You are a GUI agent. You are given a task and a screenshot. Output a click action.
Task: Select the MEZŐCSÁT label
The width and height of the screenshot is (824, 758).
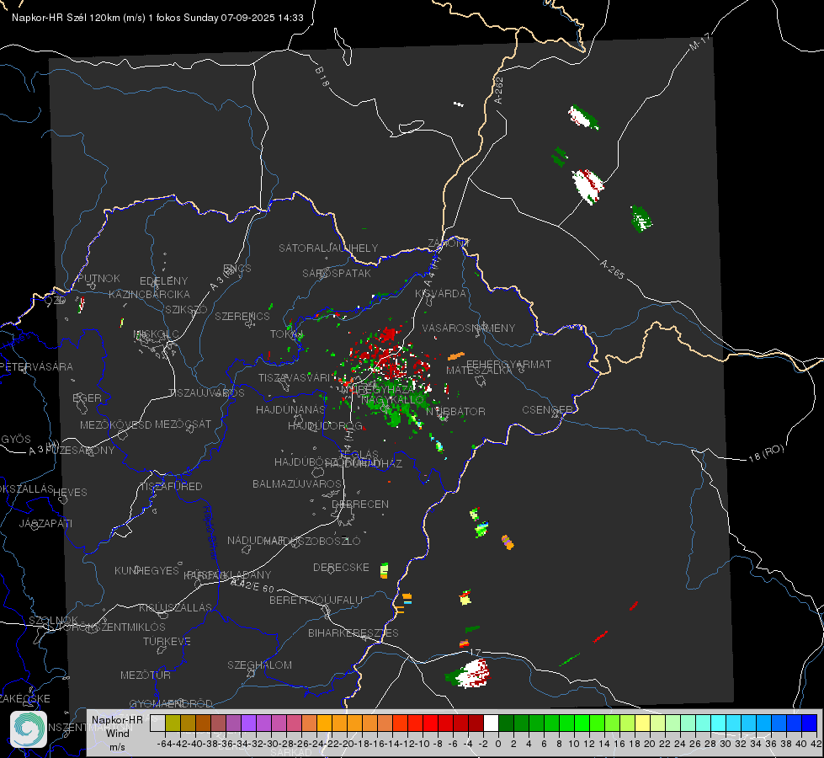click(183, 424)
